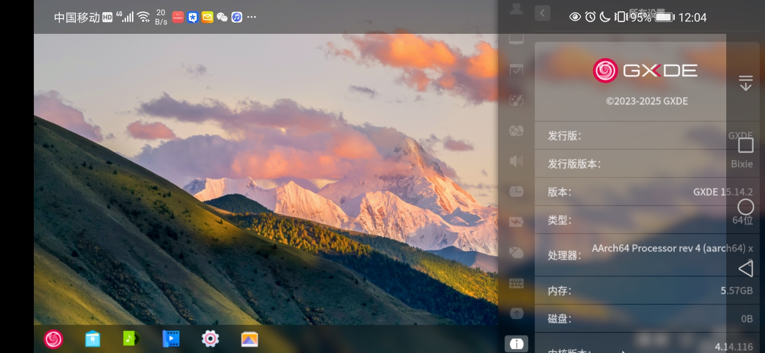Open Personalization palette icon in sidebar
This screenshot has width=765, height=353.
click(516, 101)
